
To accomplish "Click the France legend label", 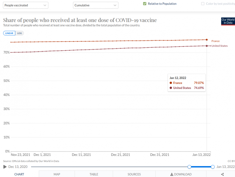I will tap(215, 41).
